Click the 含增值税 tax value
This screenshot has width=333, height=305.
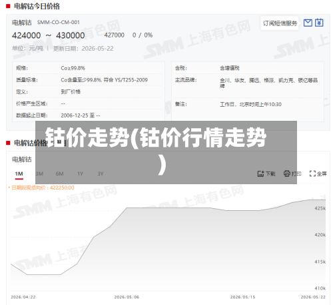tap(230, 68)
